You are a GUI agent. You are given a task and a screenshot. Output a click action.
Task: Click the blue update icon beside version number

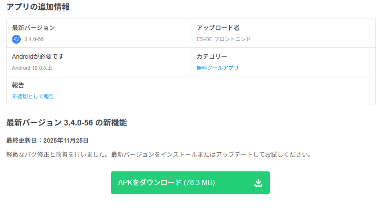(x=16, y=39)
